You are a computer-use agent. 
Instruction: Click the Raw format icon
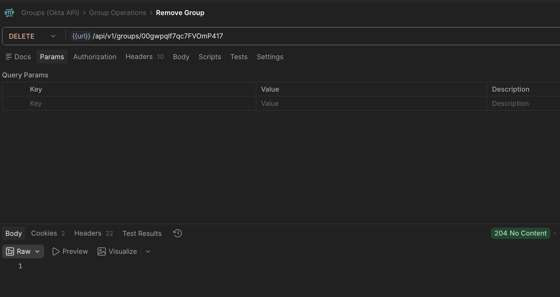pyautogui.click(x=10, y=251)
